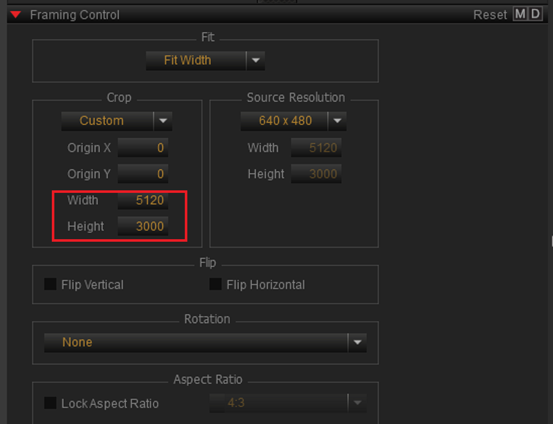553x424 pixels.
Task: Click the Origin X field
Action: 143,148
